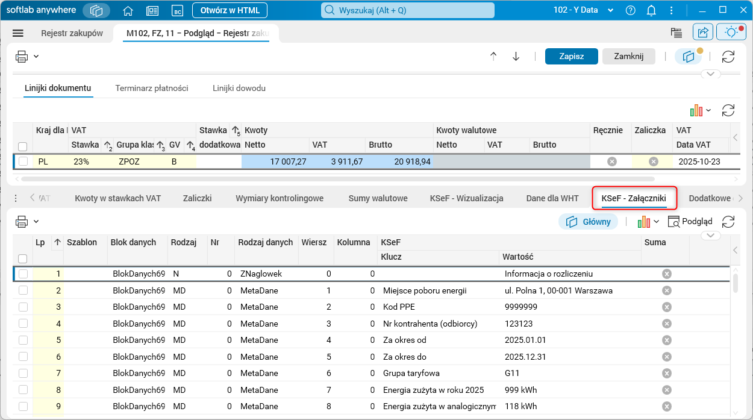Open the home page icon
This screenshot has width=753, height=420.
pyautogui.click(x=128, y=10)
